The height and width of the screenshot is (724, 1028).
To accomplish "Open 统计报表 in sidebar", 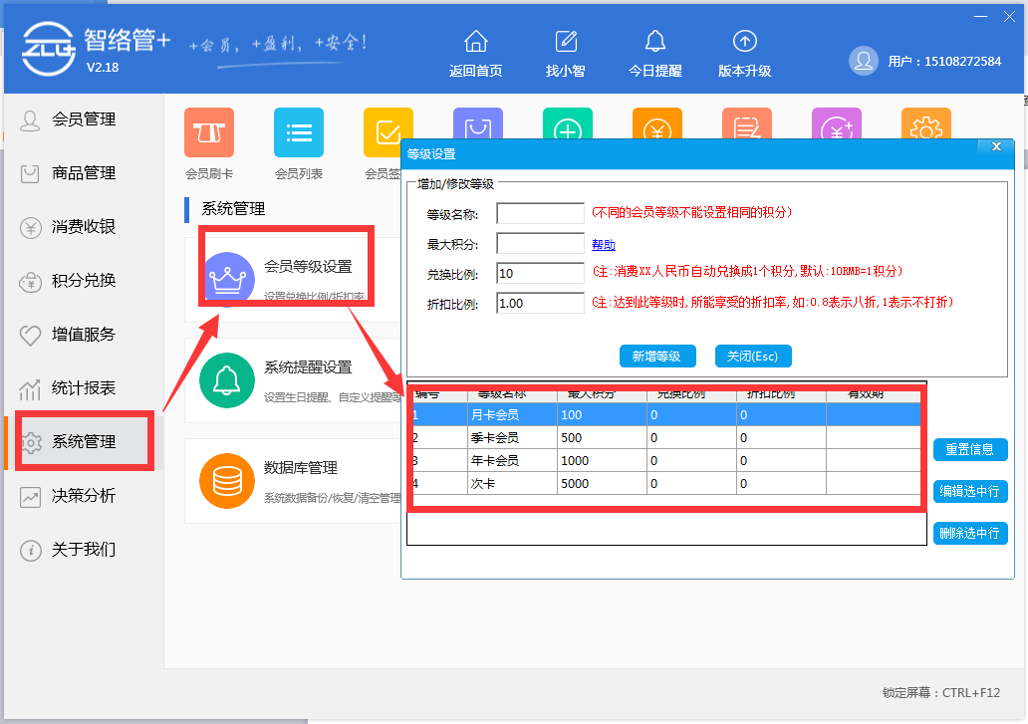I will (84, 387).
